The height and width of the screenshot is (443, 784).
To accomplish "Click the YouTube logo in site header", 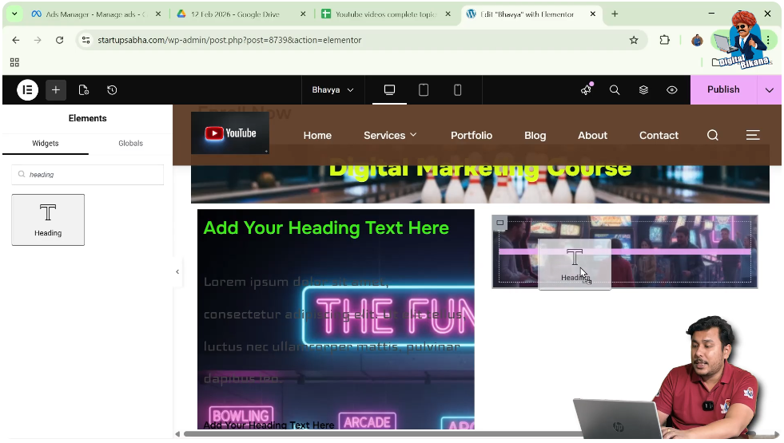I will (x=230, y=133).
